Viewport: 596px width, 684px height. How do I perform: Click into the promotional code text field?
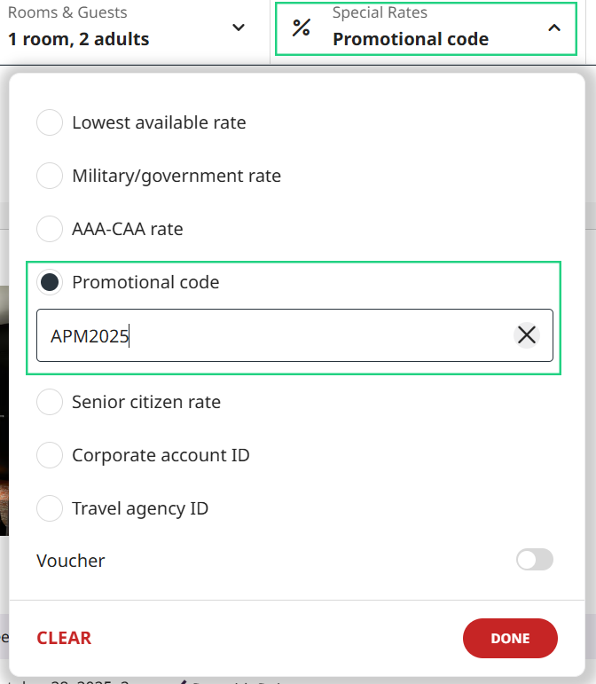coord(266,335)
